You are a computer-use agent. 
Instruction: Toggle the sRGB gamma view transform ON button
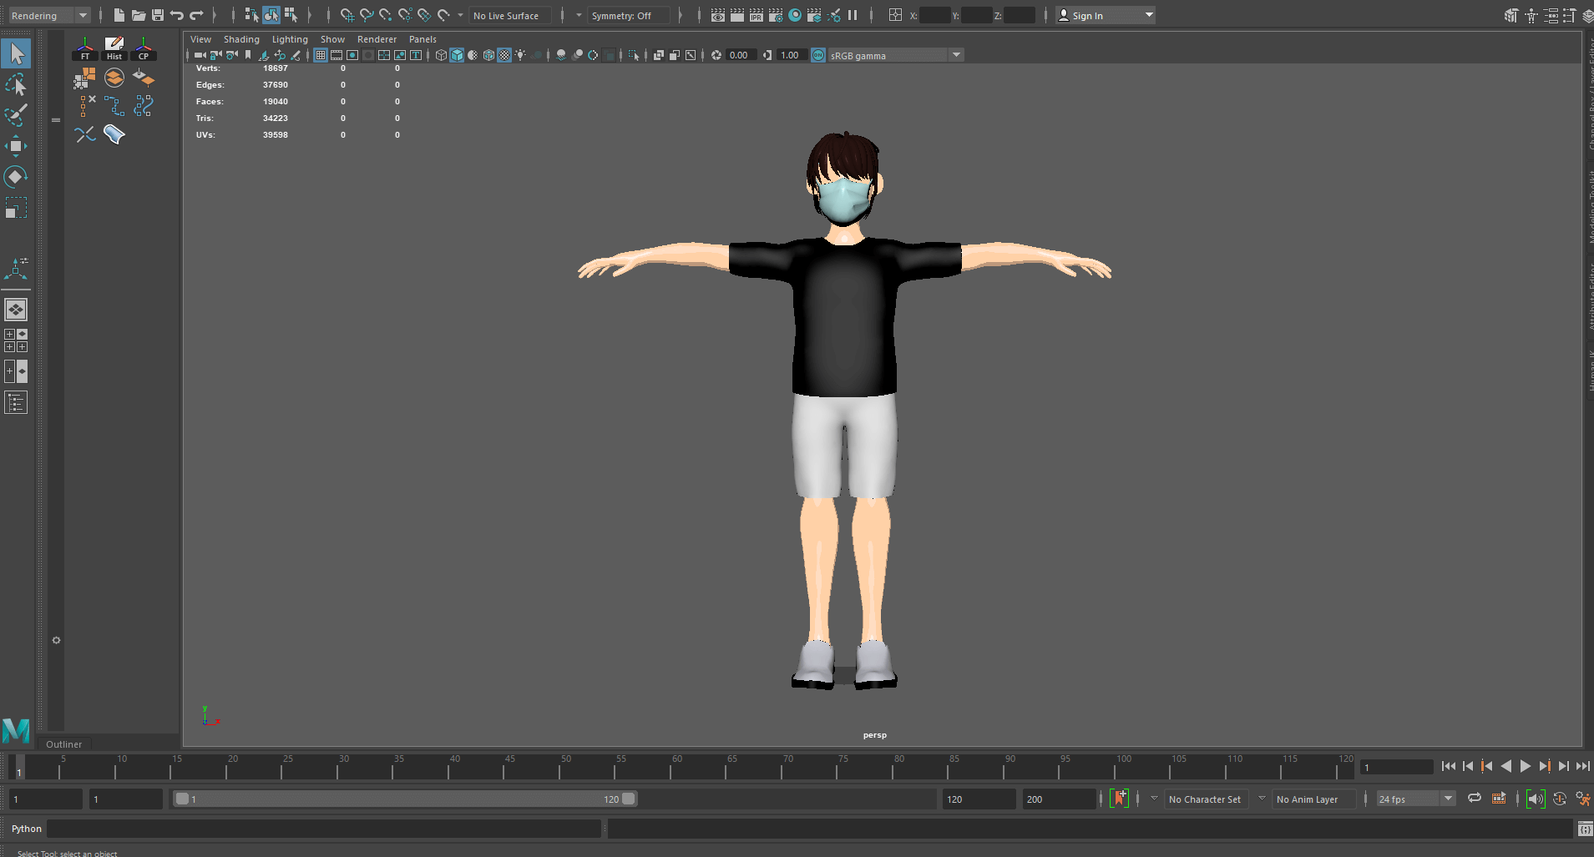click(x=818, y=55)
